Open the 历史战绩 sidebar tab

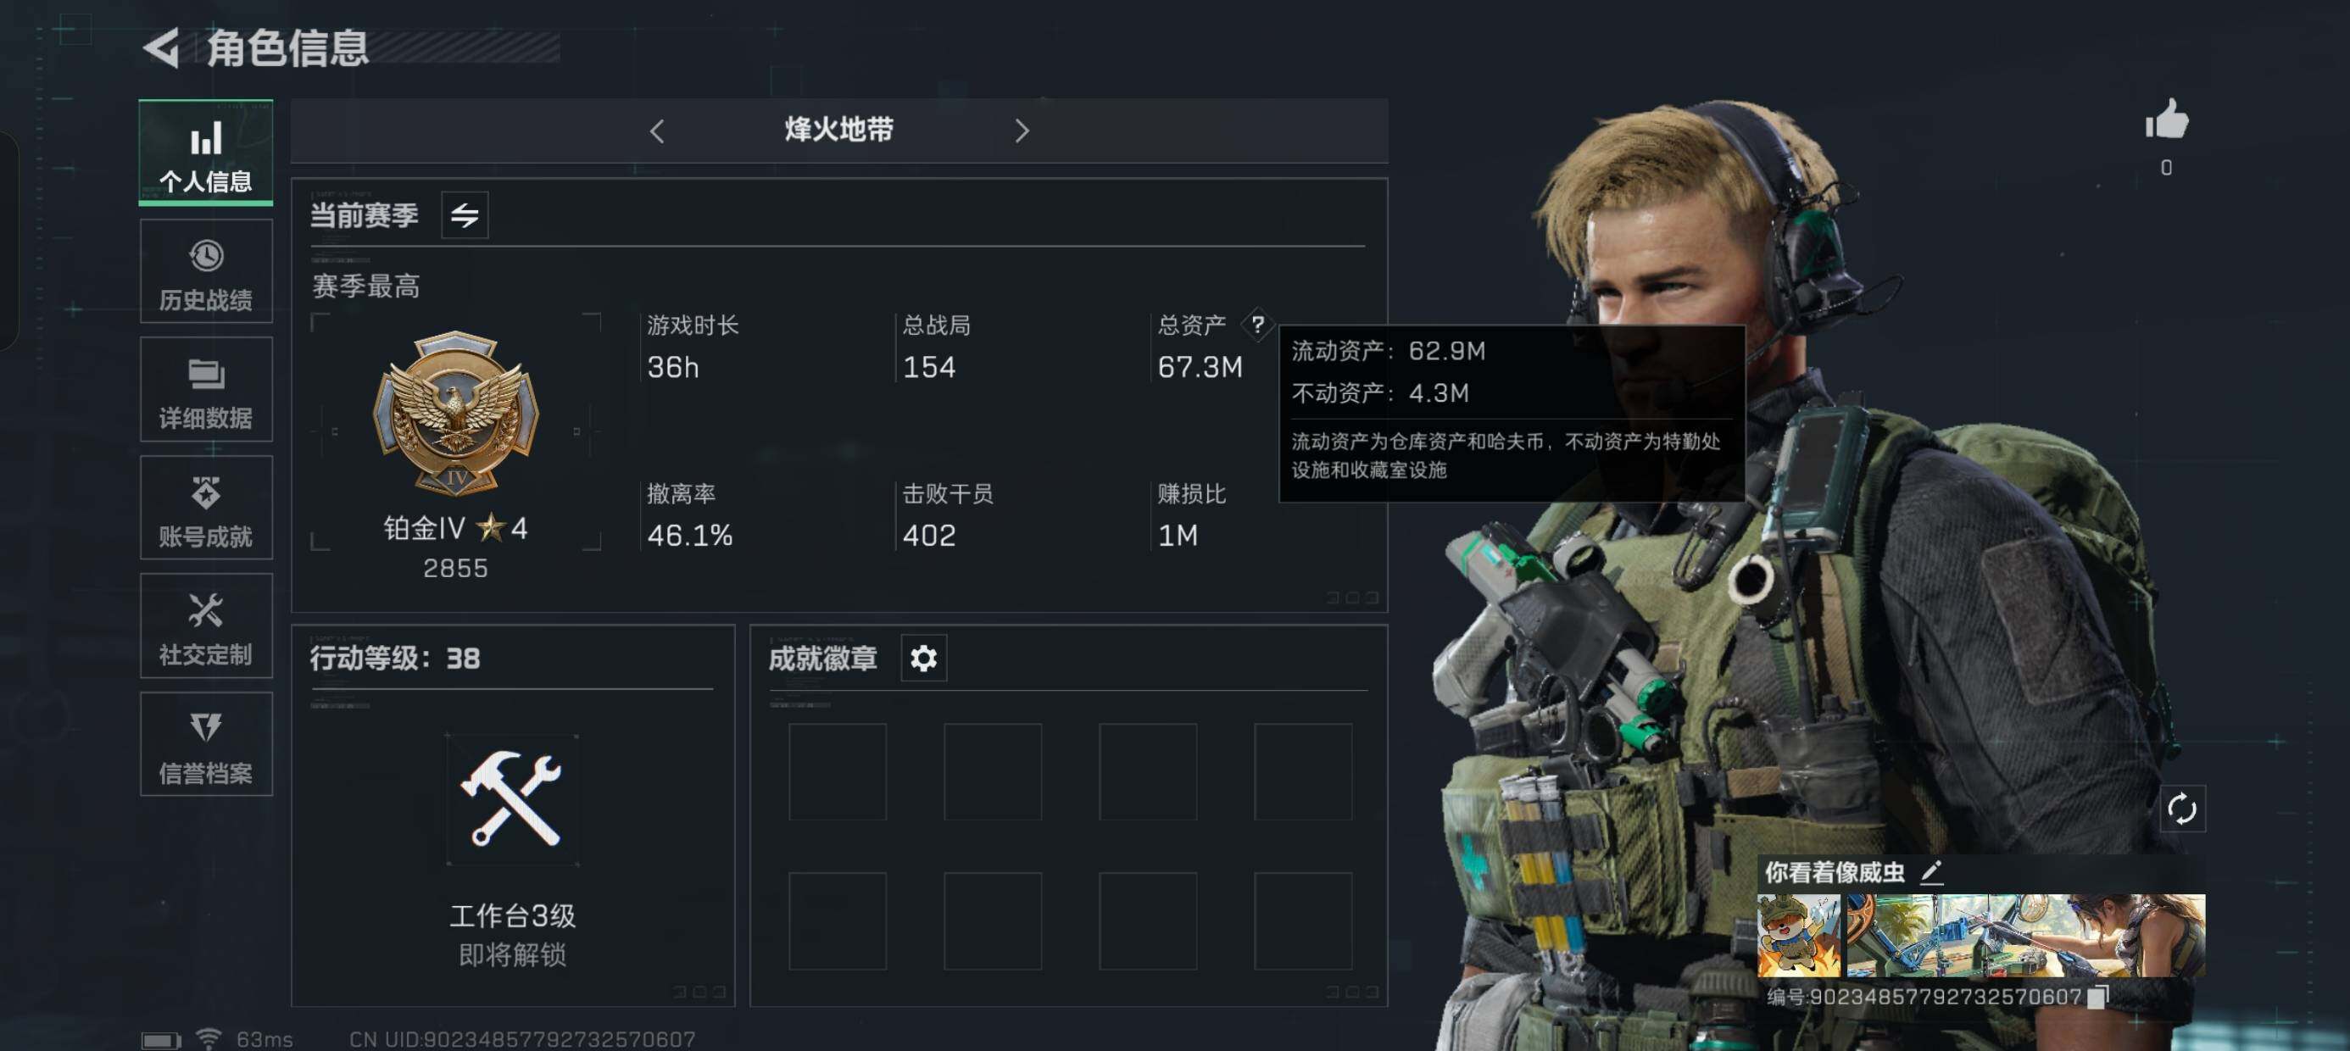point(206,272)
